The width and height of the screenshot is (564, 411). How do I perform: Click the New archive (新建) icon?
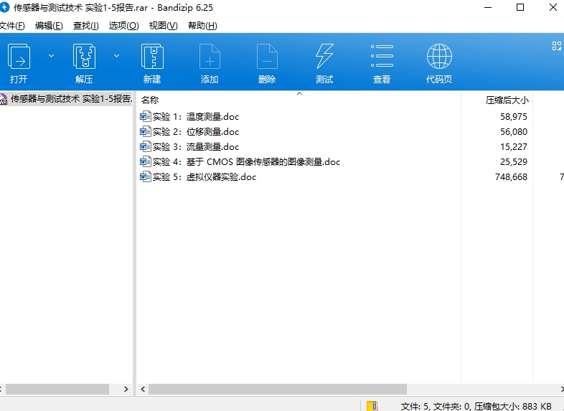152,56
